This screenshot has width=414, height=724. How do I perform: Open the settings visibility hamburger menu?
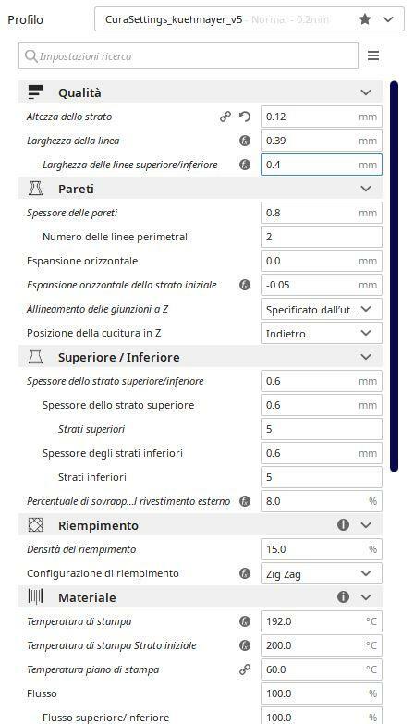(373, 55)
